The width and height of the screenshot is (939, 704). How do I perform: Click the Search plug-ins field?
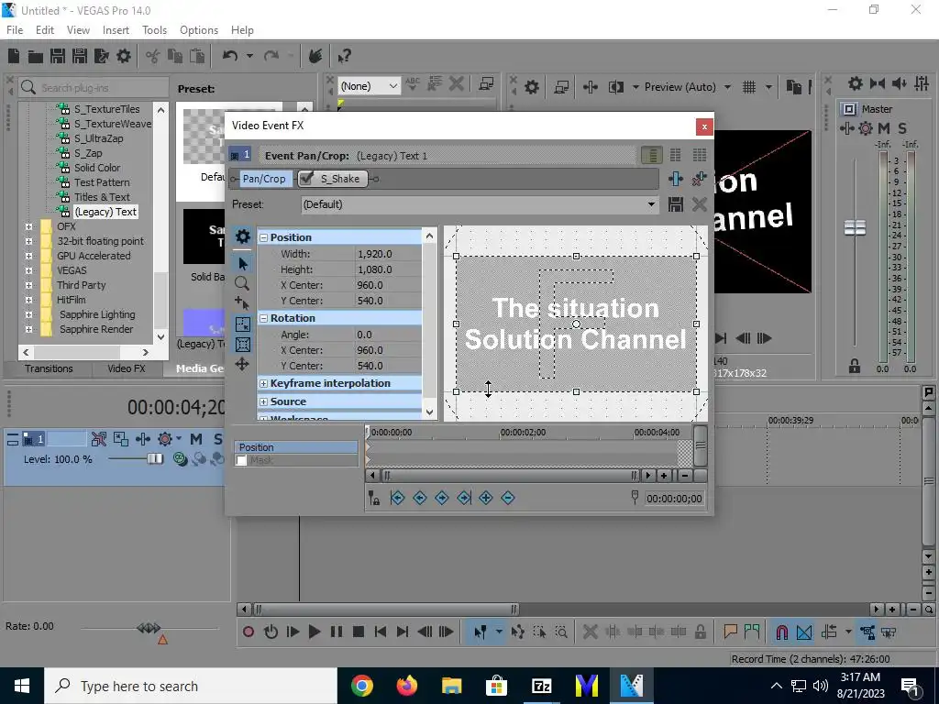(x=94, y=87)
